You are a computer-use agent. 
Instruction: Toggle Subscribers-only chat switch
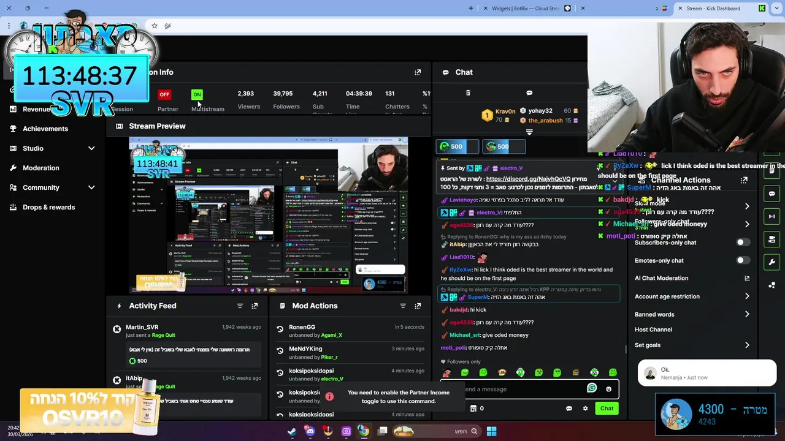coord(743,243)
